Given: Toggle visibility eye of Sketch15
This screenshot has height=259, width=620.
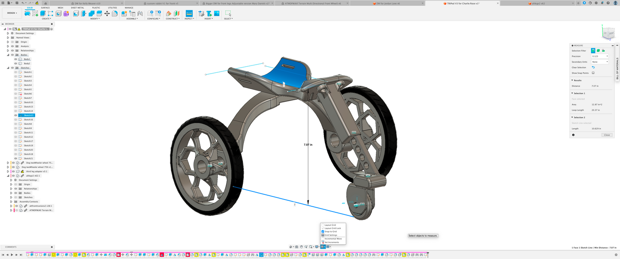Looking at the screenshot, I should (15, 115).
